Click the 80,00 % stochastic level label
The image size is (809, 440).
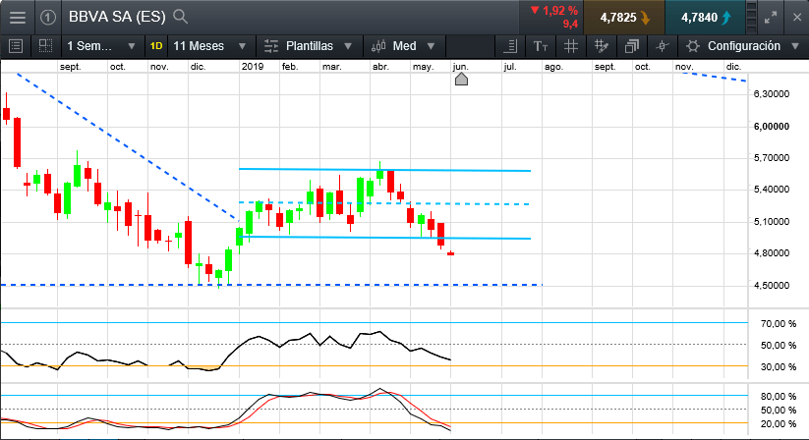[779, 396]
